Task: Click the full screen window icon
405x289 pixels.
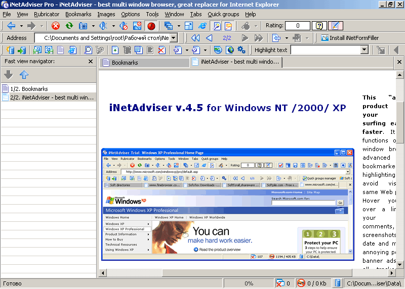Action: click(x=189, y=26)
